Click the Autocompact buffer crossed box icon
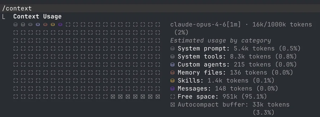The width and height of the screenshot is (320, 117). click(x=173, y=105)
